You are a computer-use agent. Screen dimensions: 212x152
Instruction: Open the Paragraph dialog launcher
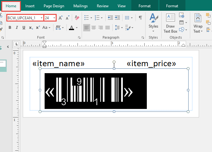(143, 37)
